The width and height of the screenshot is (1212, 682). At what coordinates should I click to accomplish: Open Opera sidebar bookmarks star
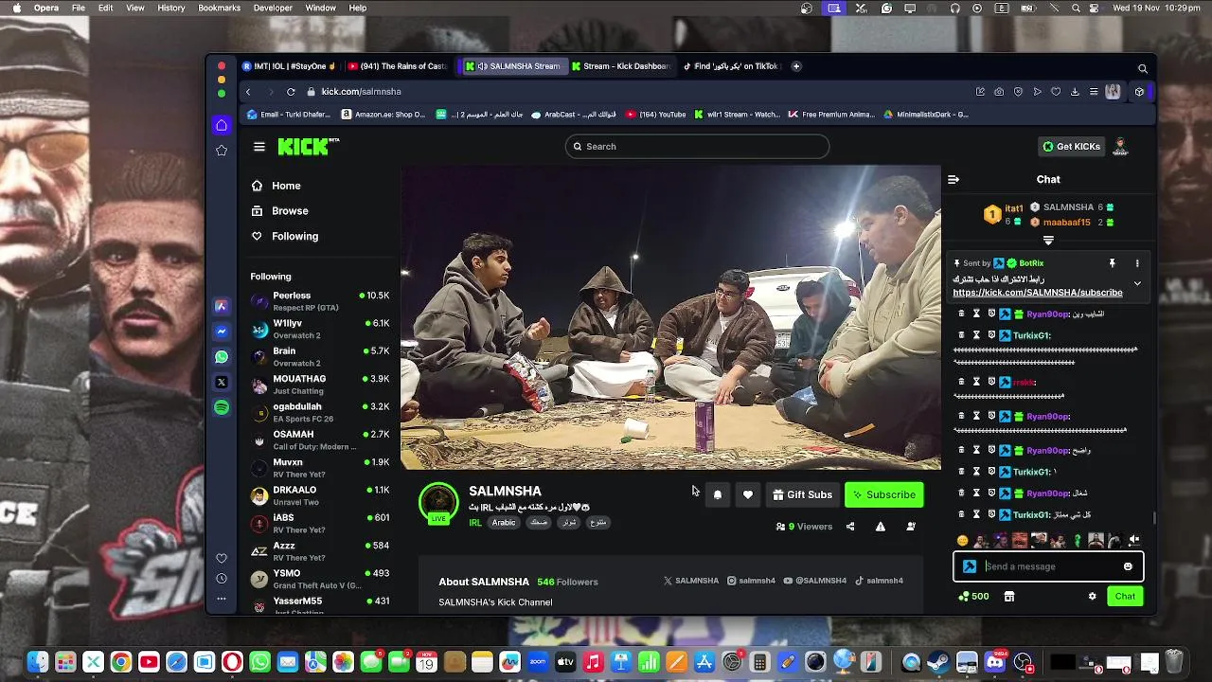pos(222,151)
